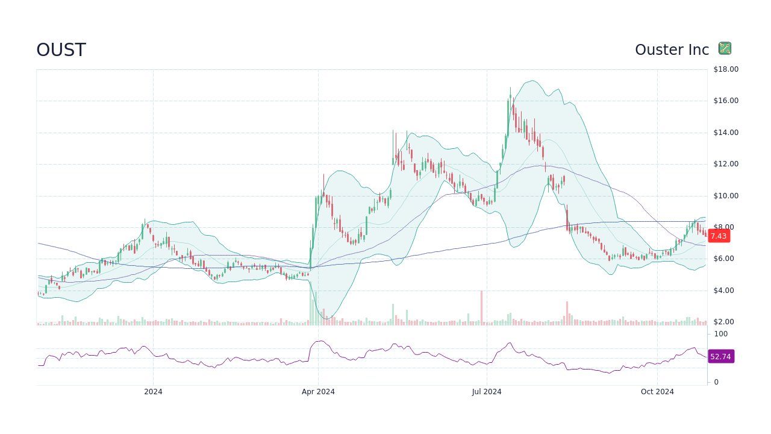Image resolution: width=771 pixels, height=434 pixels.
Task: Click the RSI 0 axis label
Action: (x=716, y=382)
